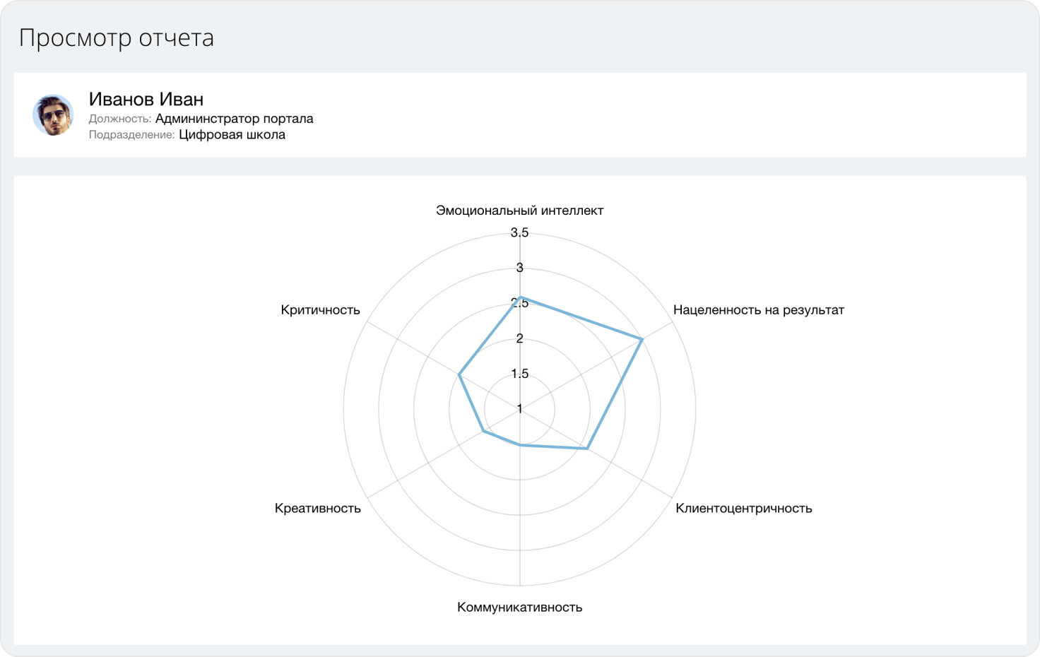
Task: Click the Коммуникативность data point on the radar
Action: 520,445
